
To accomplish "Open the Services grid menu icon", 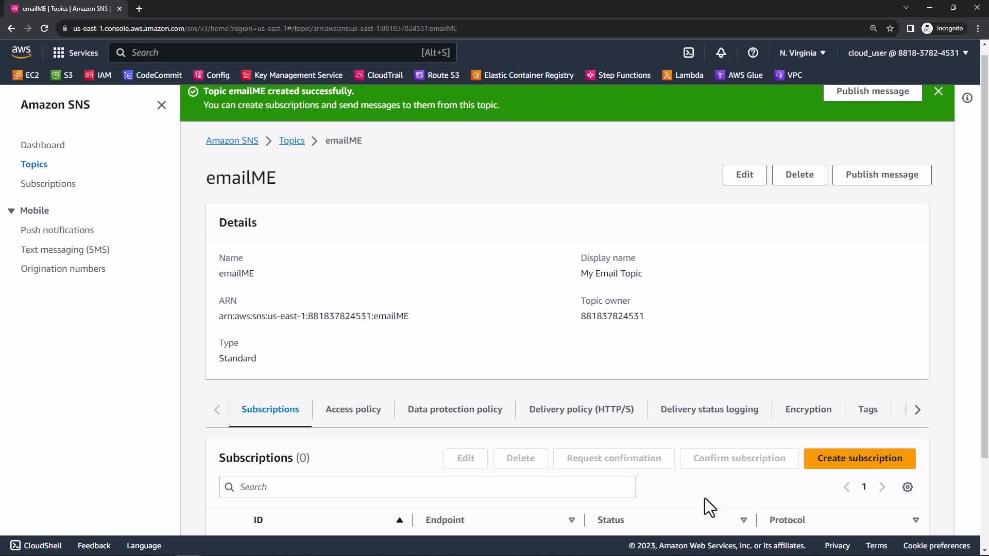I will point(59,53).
